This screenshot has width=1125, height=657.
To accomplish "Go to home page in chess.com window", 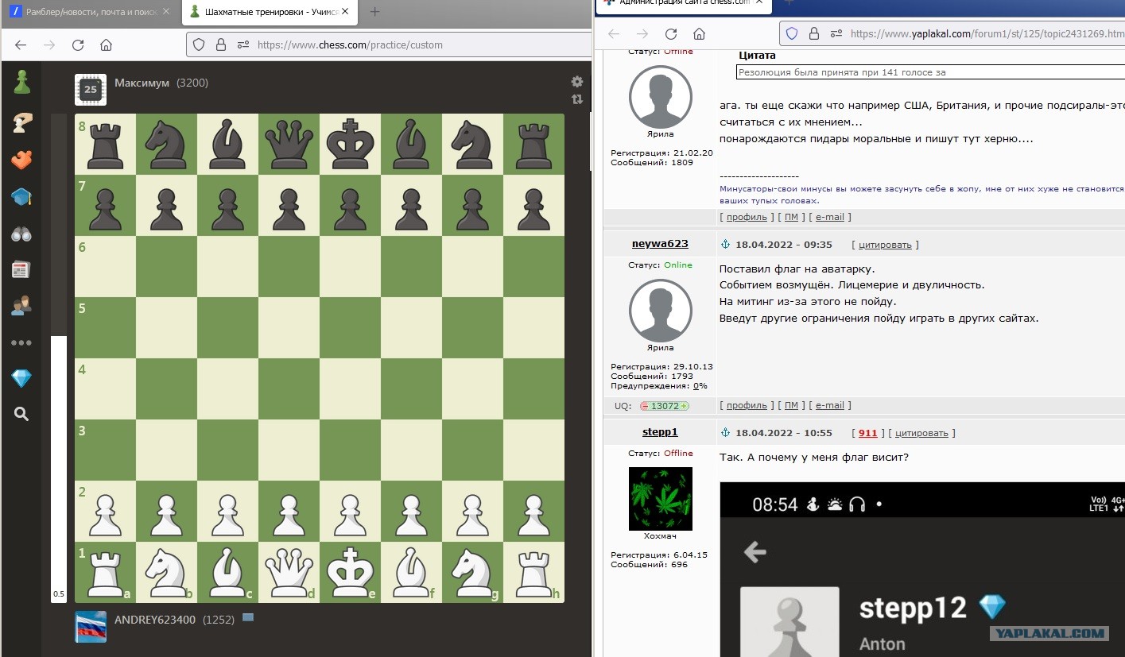I will click(107, 44).
